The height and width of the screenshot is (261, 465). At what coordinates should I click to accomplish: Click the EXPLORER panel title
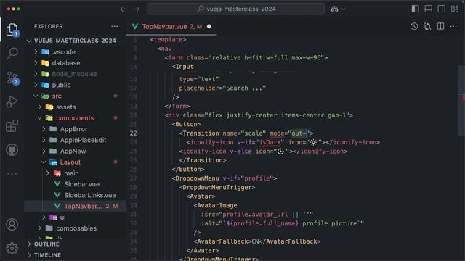point(49,26)
